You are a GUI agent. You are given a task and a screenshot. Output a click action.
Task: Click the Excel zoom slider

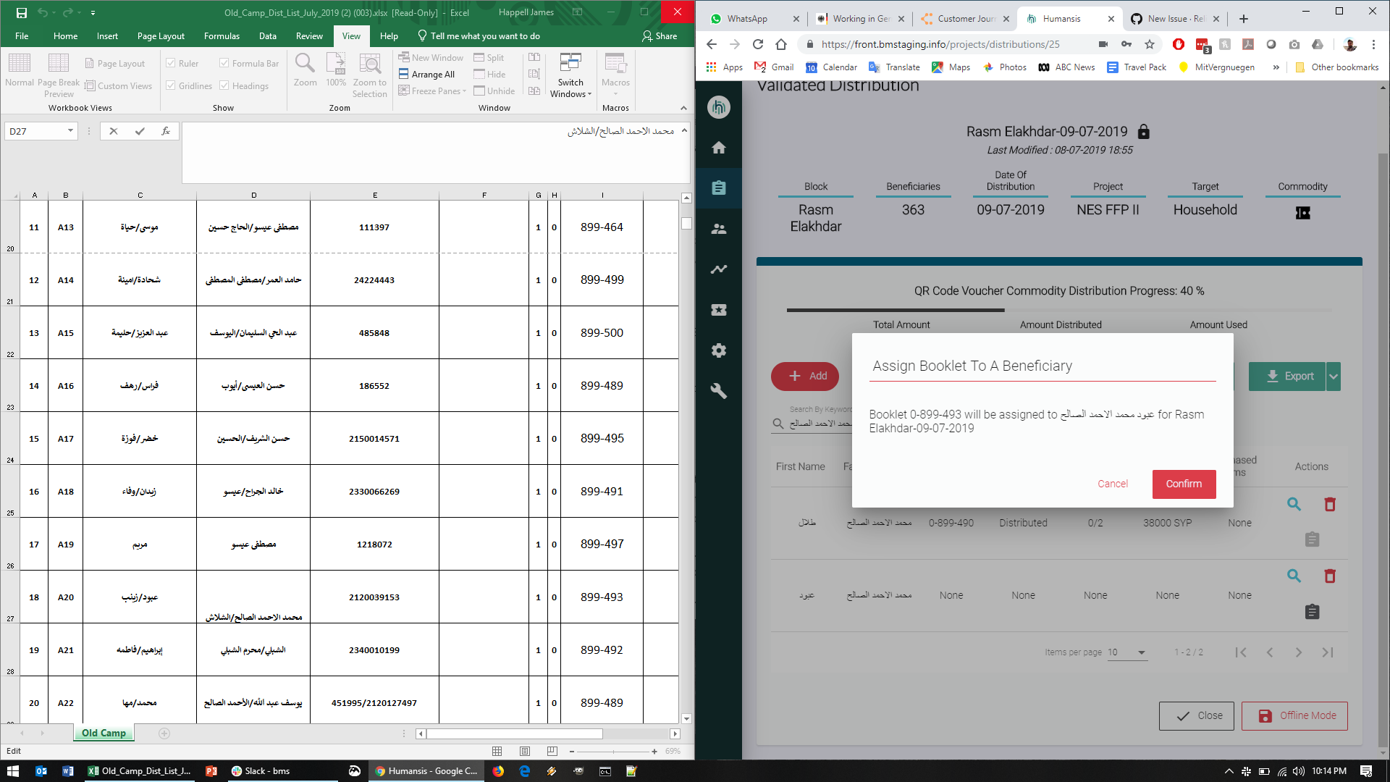click(612, 752)
